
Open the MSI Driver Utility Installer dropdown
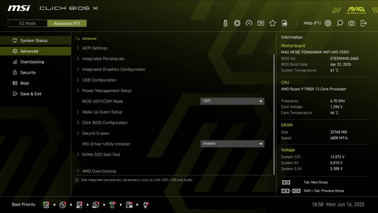(232, 143)
